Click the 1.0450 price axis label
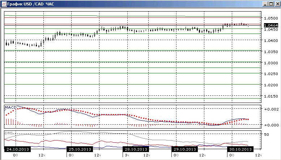 point(271,29)
